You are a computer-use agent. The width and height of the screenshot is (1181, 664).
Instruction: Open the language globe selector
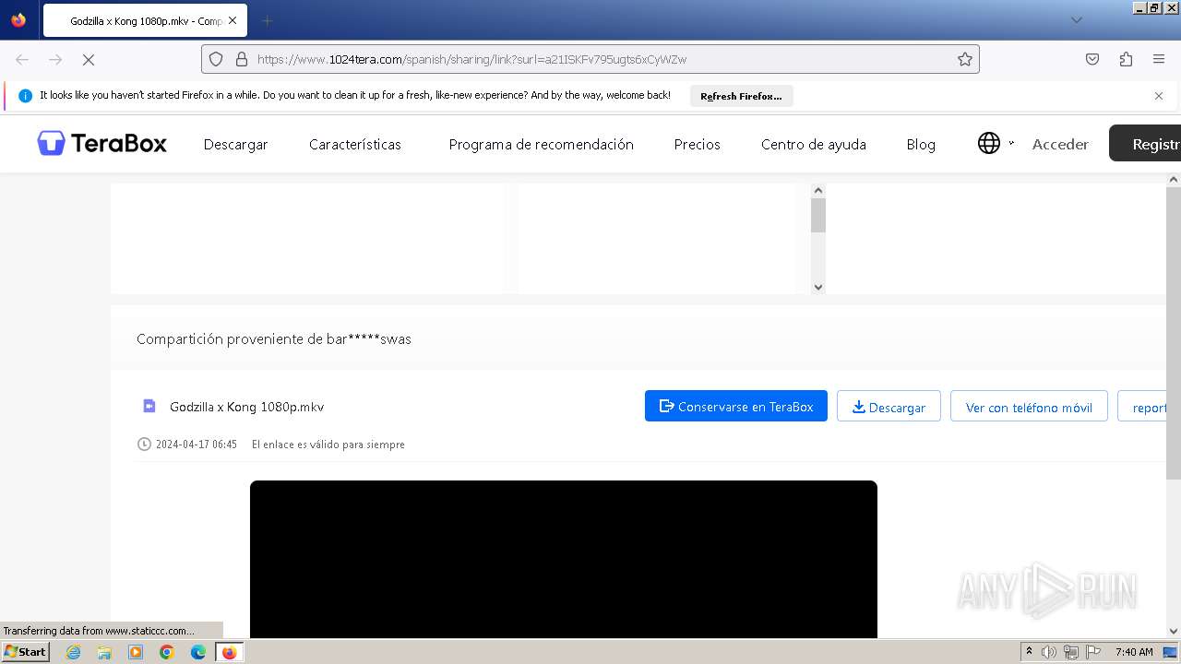tap(989, 143)
